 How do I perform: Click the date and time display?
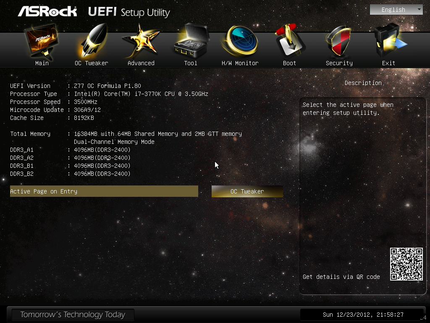tap(363, 315)
